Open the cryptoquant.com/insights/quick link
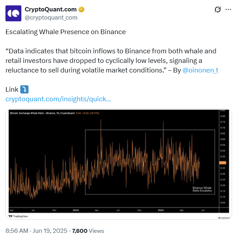This screenshot has height=236, width=237. [x=58, y=99]
